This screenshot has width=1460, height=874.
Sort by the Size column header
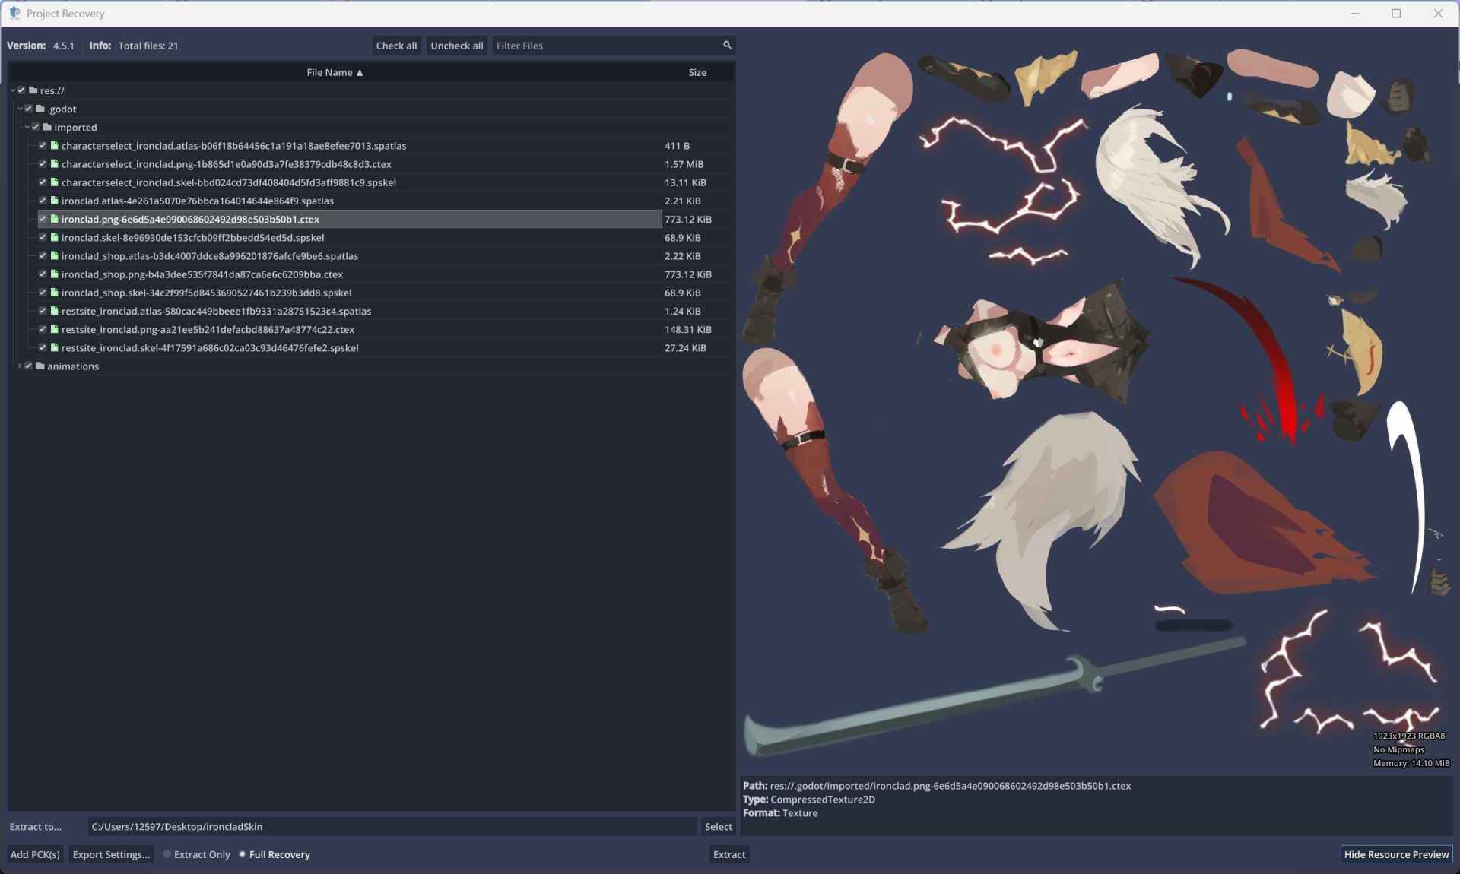pos(697,72)
